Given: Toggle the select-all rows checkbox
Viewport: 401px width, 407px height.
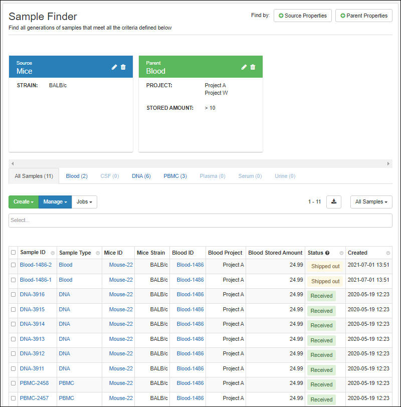Looking at the screenshot, I should point(14,253).
